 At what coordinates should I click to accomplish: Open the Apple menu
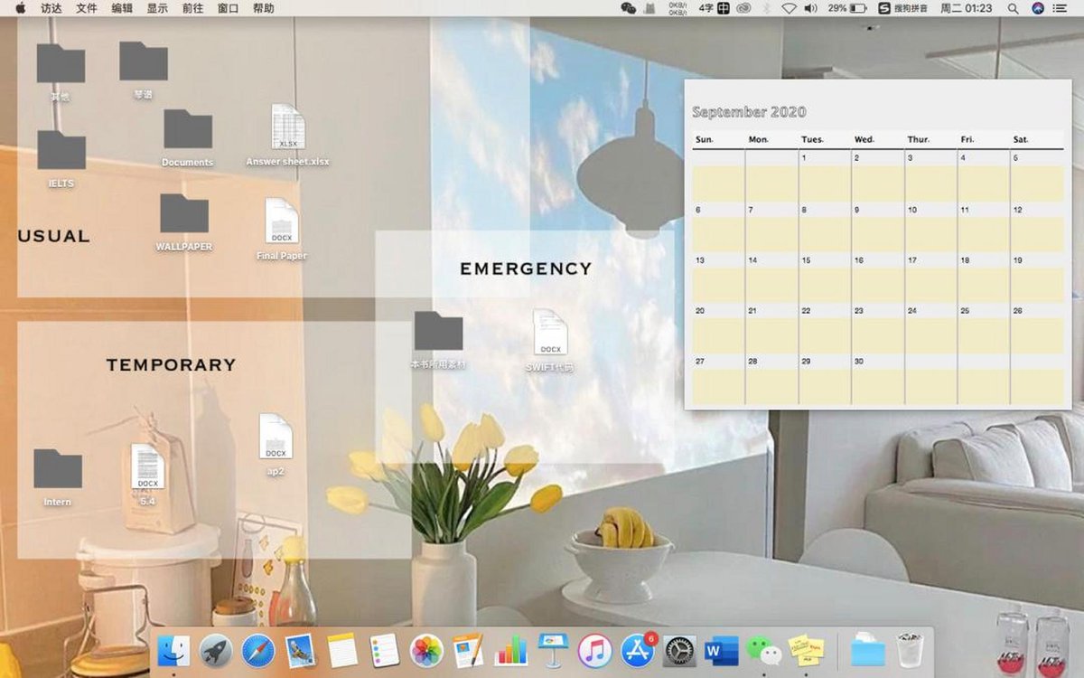(21, 8)
